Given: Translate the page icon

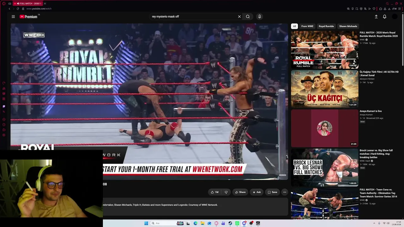Looking at the screenshot, I should tap(365, 9).
